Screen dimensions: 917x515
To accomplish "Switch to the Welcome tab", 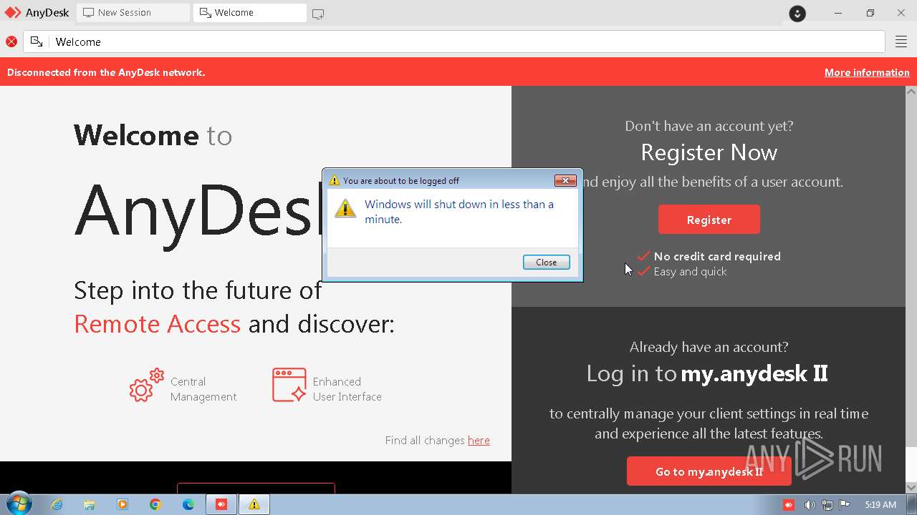I will click(249, 13).
